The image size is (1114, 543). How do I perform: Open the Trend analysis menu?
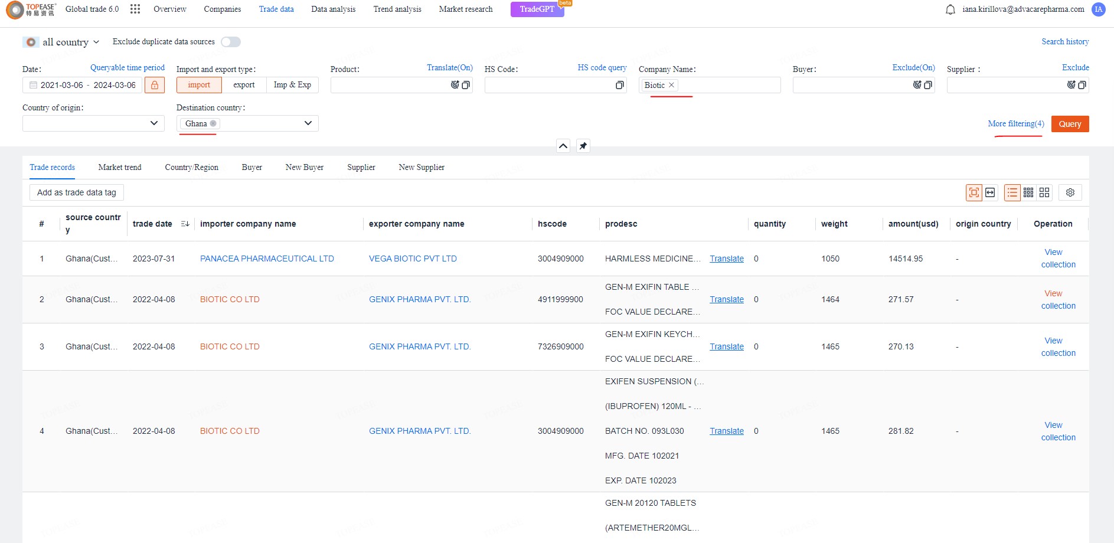(397, 9)
